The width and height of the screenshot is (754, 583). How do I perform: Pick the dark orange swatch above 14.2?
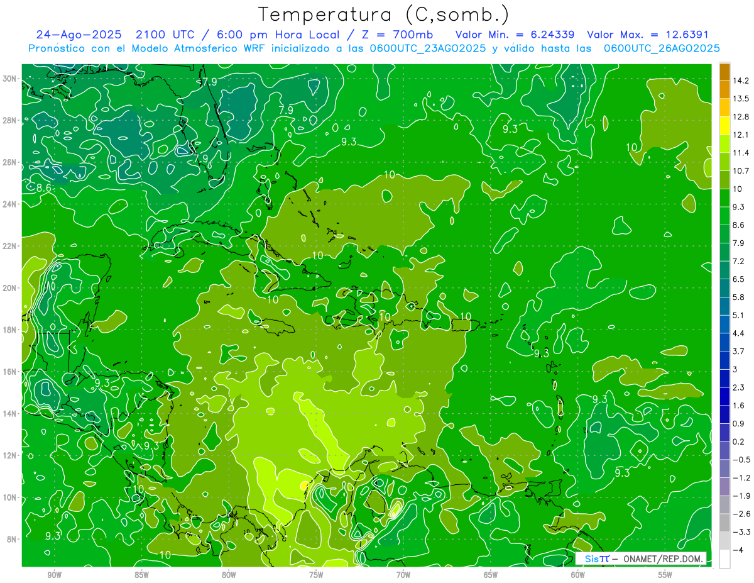tap(724, 72)
